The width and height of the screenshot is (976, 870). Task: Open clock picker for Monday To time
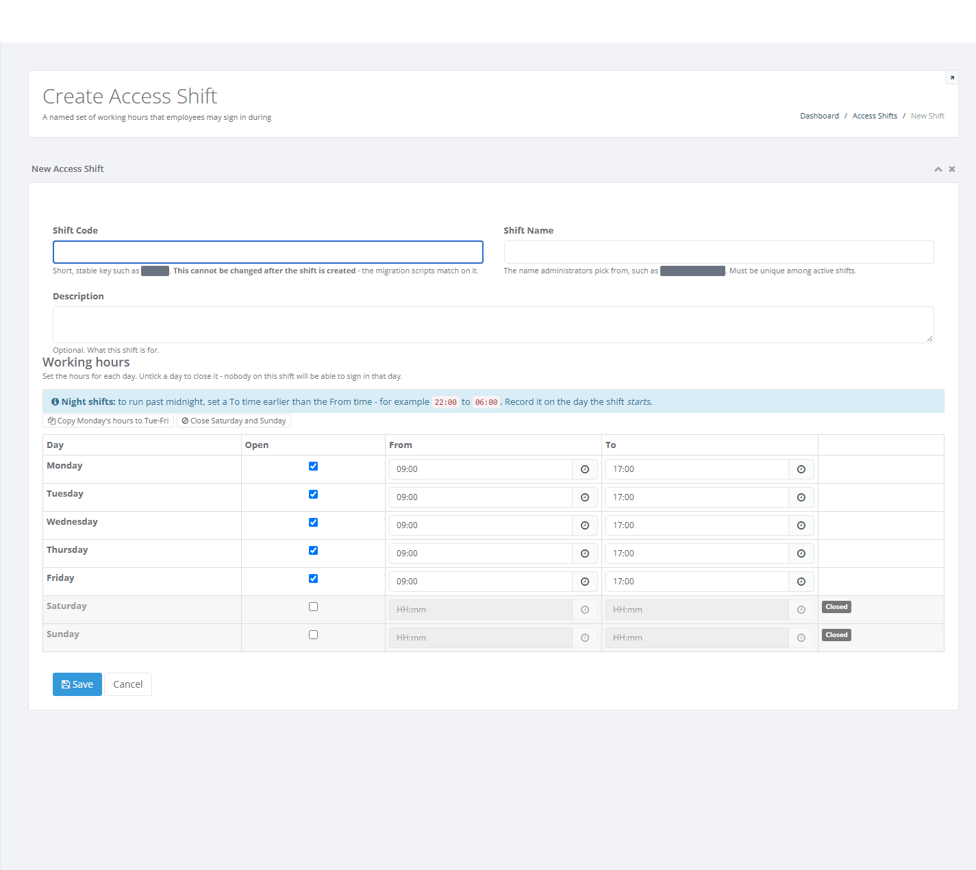coord(801,469)
